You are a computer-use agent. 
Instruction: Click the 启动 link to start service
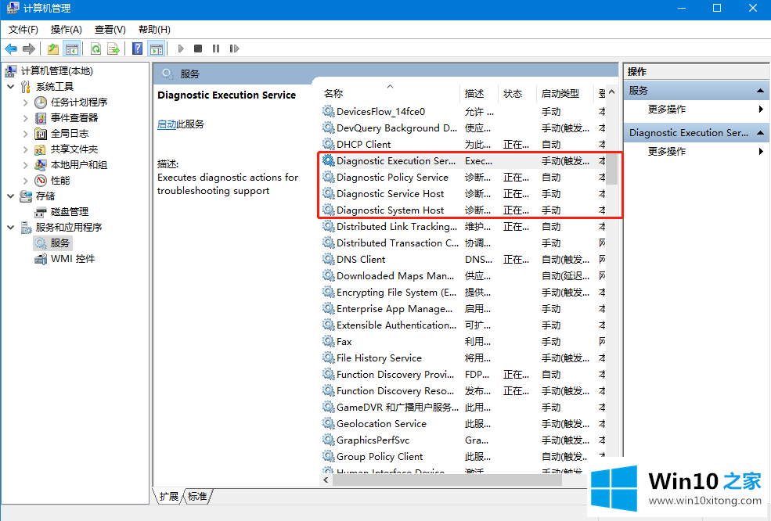click(166, 124)
